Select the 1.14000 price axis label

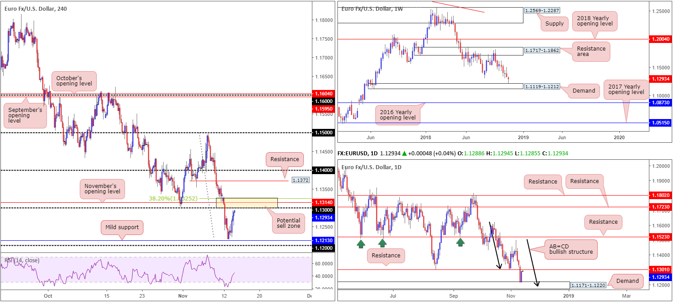[324, 170]
